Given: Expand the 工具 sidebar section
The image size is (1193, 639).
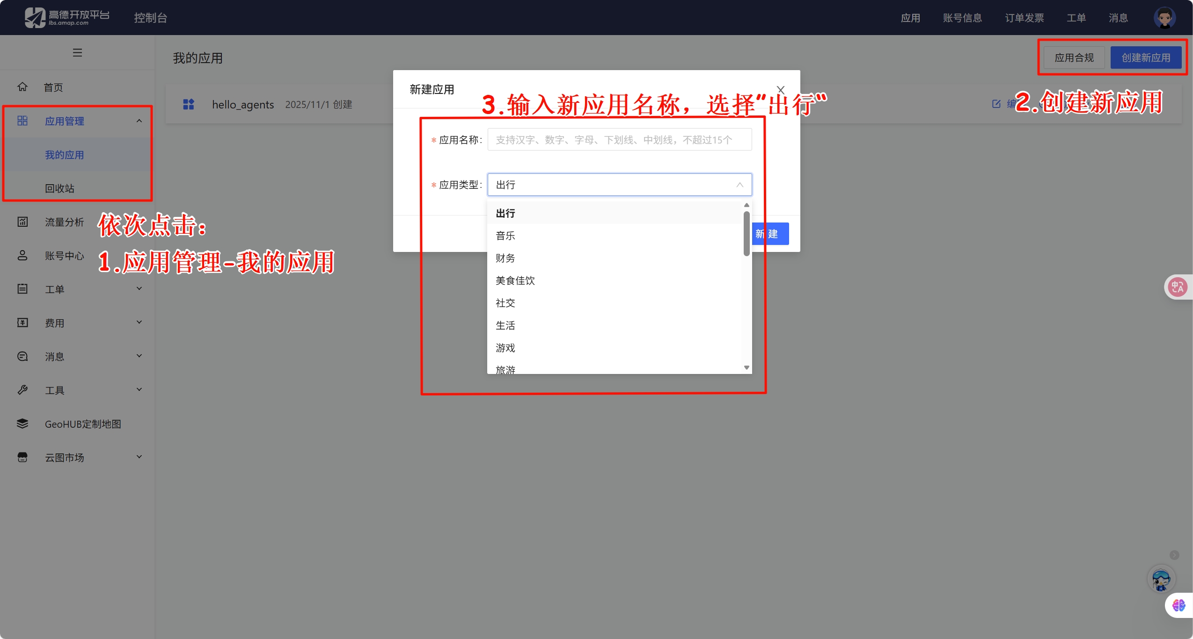Looking at the screenshot, I should [x=139, y=389].
